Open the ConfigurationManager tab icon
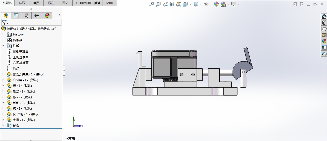 point(26,16)
